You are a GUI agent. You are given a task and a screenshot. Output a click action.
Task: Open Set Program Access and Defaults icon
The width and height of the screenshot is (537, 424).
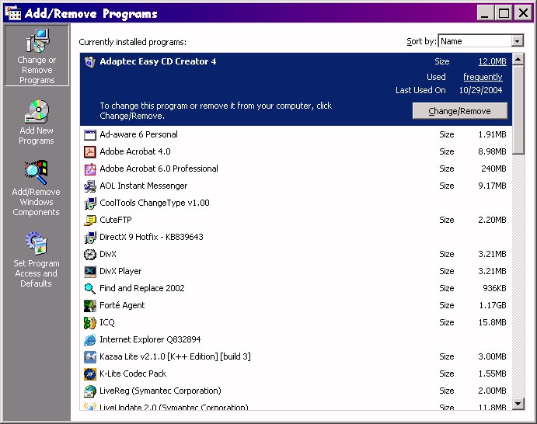[37, 243]
